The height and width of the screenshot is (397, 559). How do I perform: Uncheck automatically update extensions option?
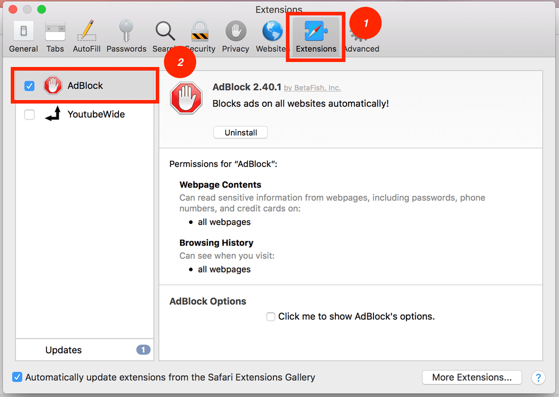coord(17,377)
